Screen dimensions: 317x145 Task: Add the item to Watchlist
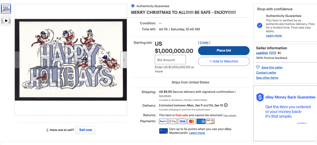(223, 61)
